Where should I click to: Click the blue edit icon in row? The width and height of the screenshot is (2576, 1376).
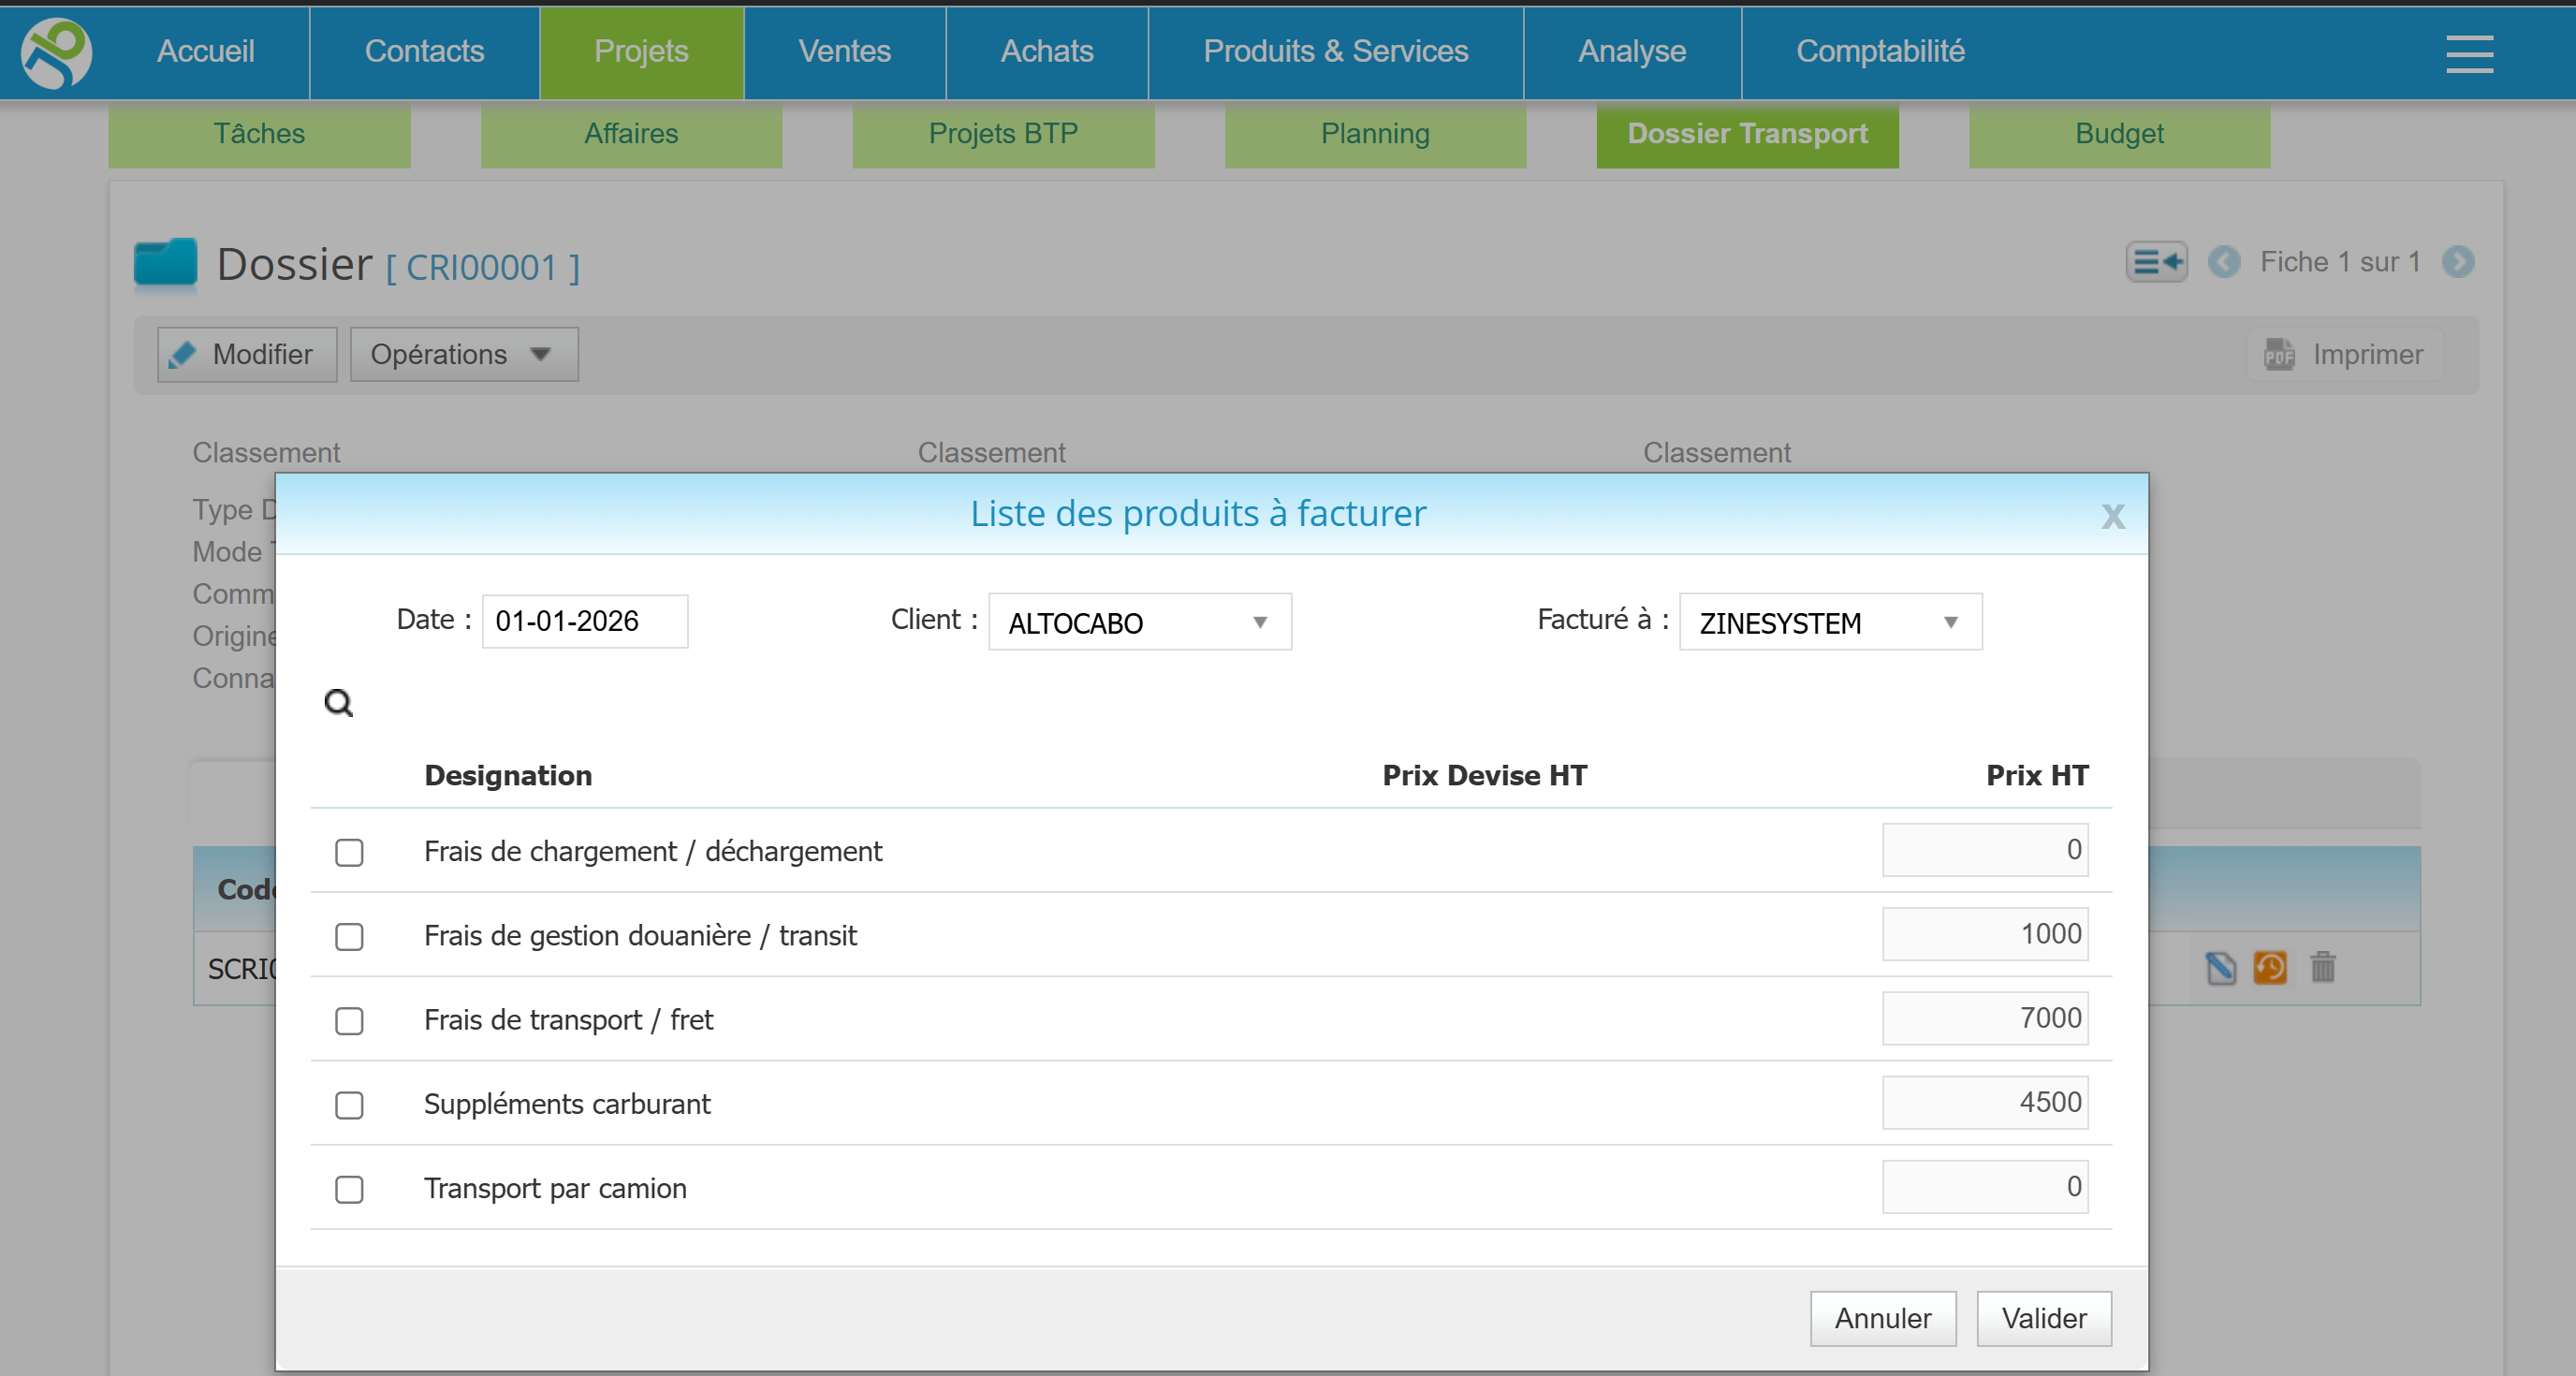(x=2219, y=967)
